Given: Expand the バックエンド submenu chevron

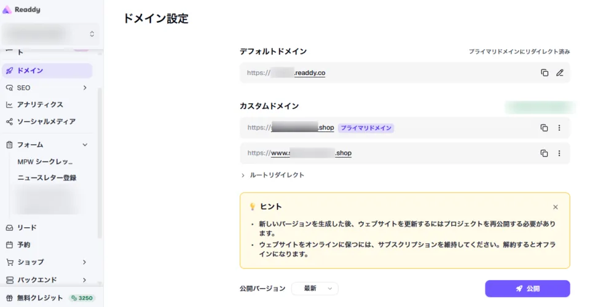Looking at the screenshot, I should tap(84, 280).
